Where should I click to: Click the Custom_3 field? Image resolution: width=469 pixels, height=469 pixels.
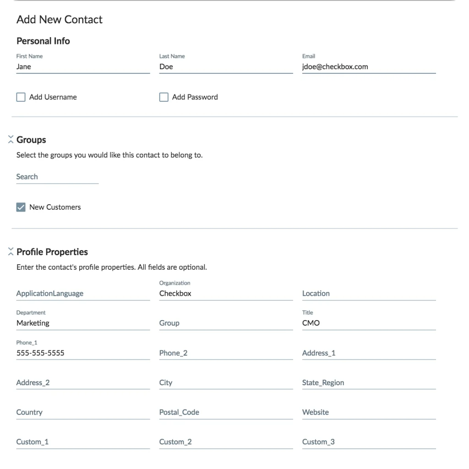pos(369,442)
